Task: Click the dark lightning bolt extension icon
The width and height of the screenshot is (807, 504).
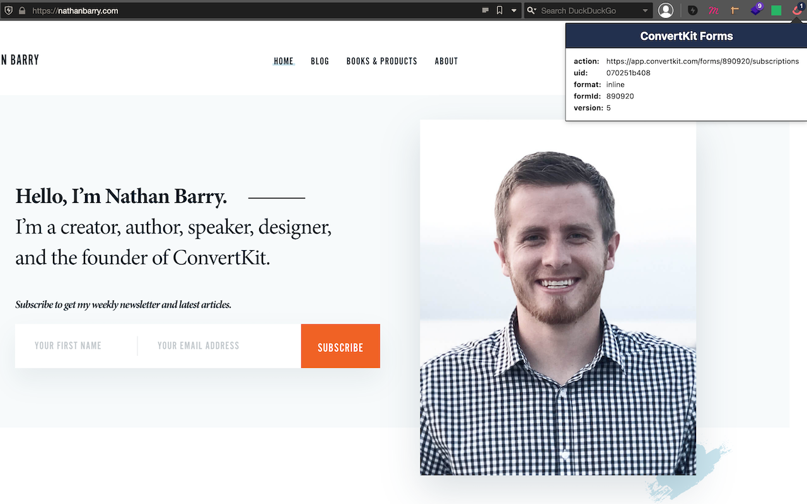Action: [693, 10]
